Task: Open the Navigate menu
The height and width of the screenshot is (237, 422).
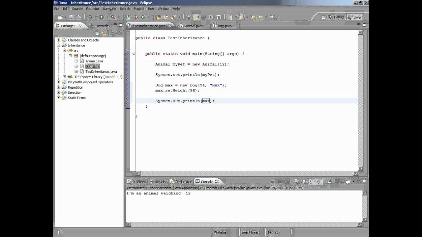Action: pos(109,9)
